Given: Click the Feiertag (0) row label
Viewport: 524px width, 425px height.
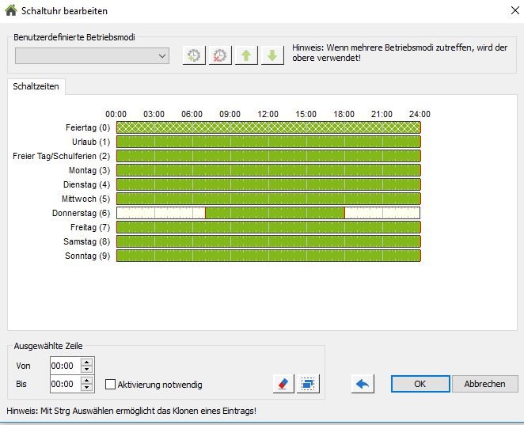Looking at the screenshot, I should [88, 127].
